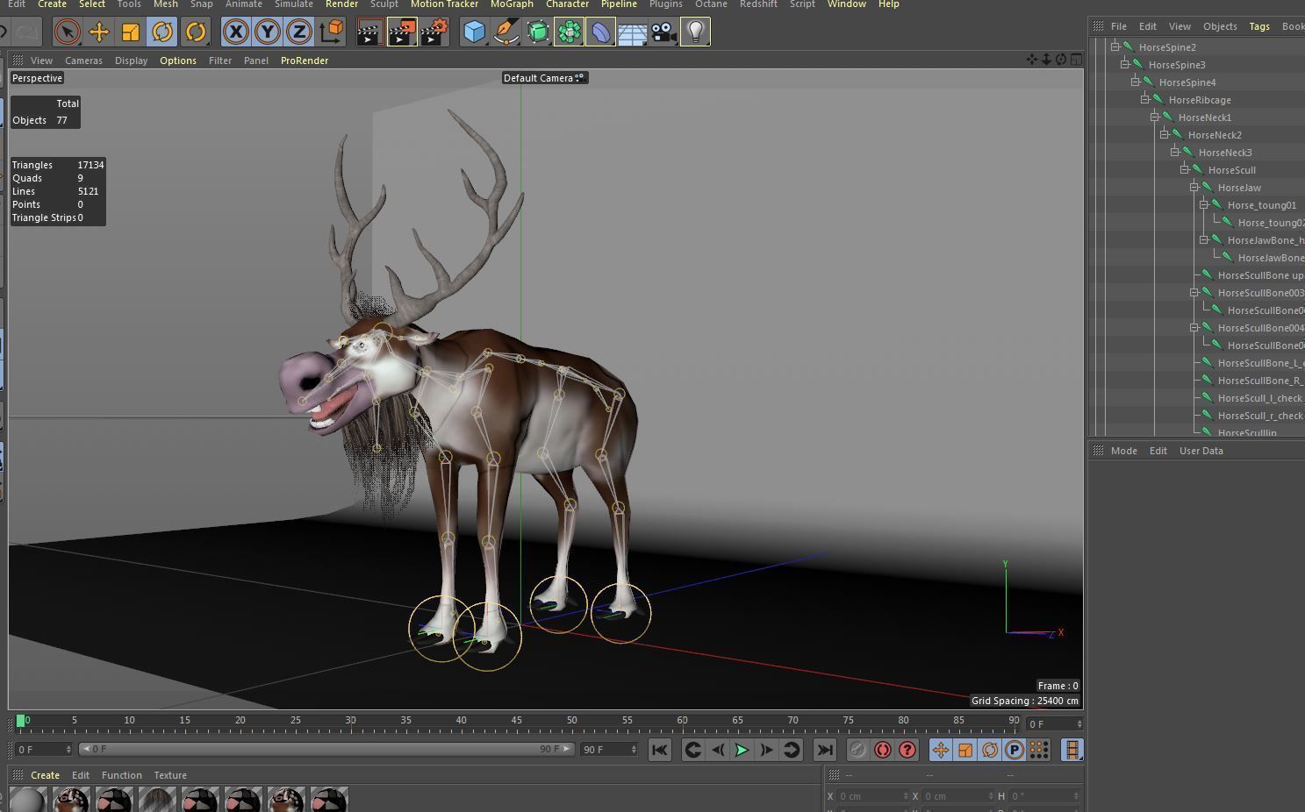Collapse the HorseScull tree node
Screen dimensions: 1305x812
[x=1184, y=169]
